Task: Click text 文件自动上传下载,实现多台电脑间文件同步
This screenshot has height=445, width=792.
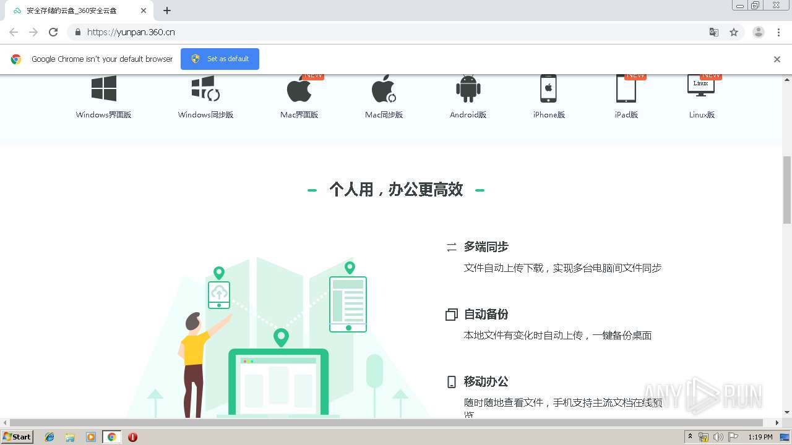Action: 563,268
